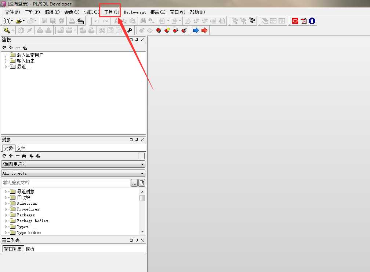Expand the 最近... connection folder
Image resolution: width=370 pixels, height=272 pixels.
point(6,67)
